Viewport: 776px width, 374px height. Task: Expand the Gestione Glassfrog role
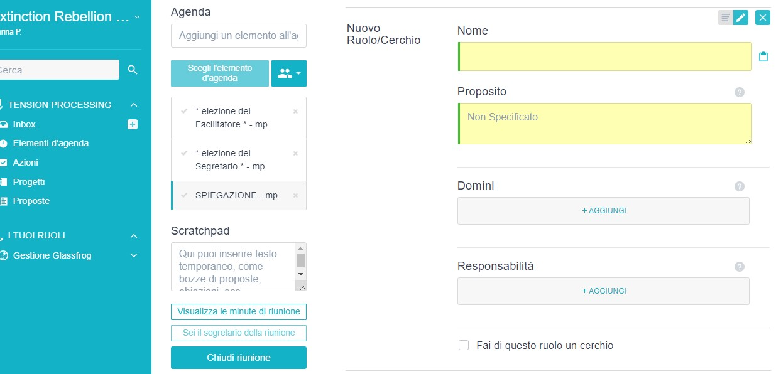pyautogui.click(x=133, y=255)
